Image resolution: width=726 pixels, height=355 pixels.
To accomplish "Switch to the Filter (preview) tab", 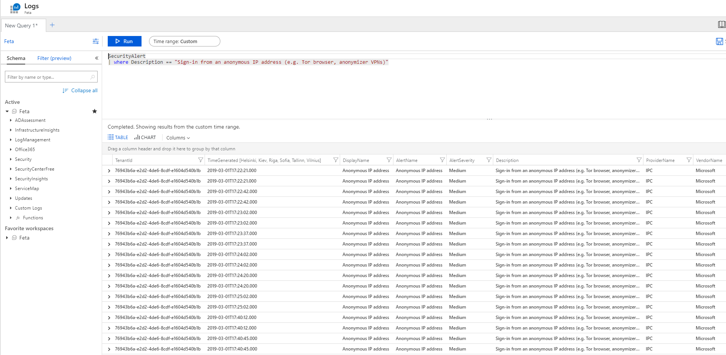I will coord(54,58).
